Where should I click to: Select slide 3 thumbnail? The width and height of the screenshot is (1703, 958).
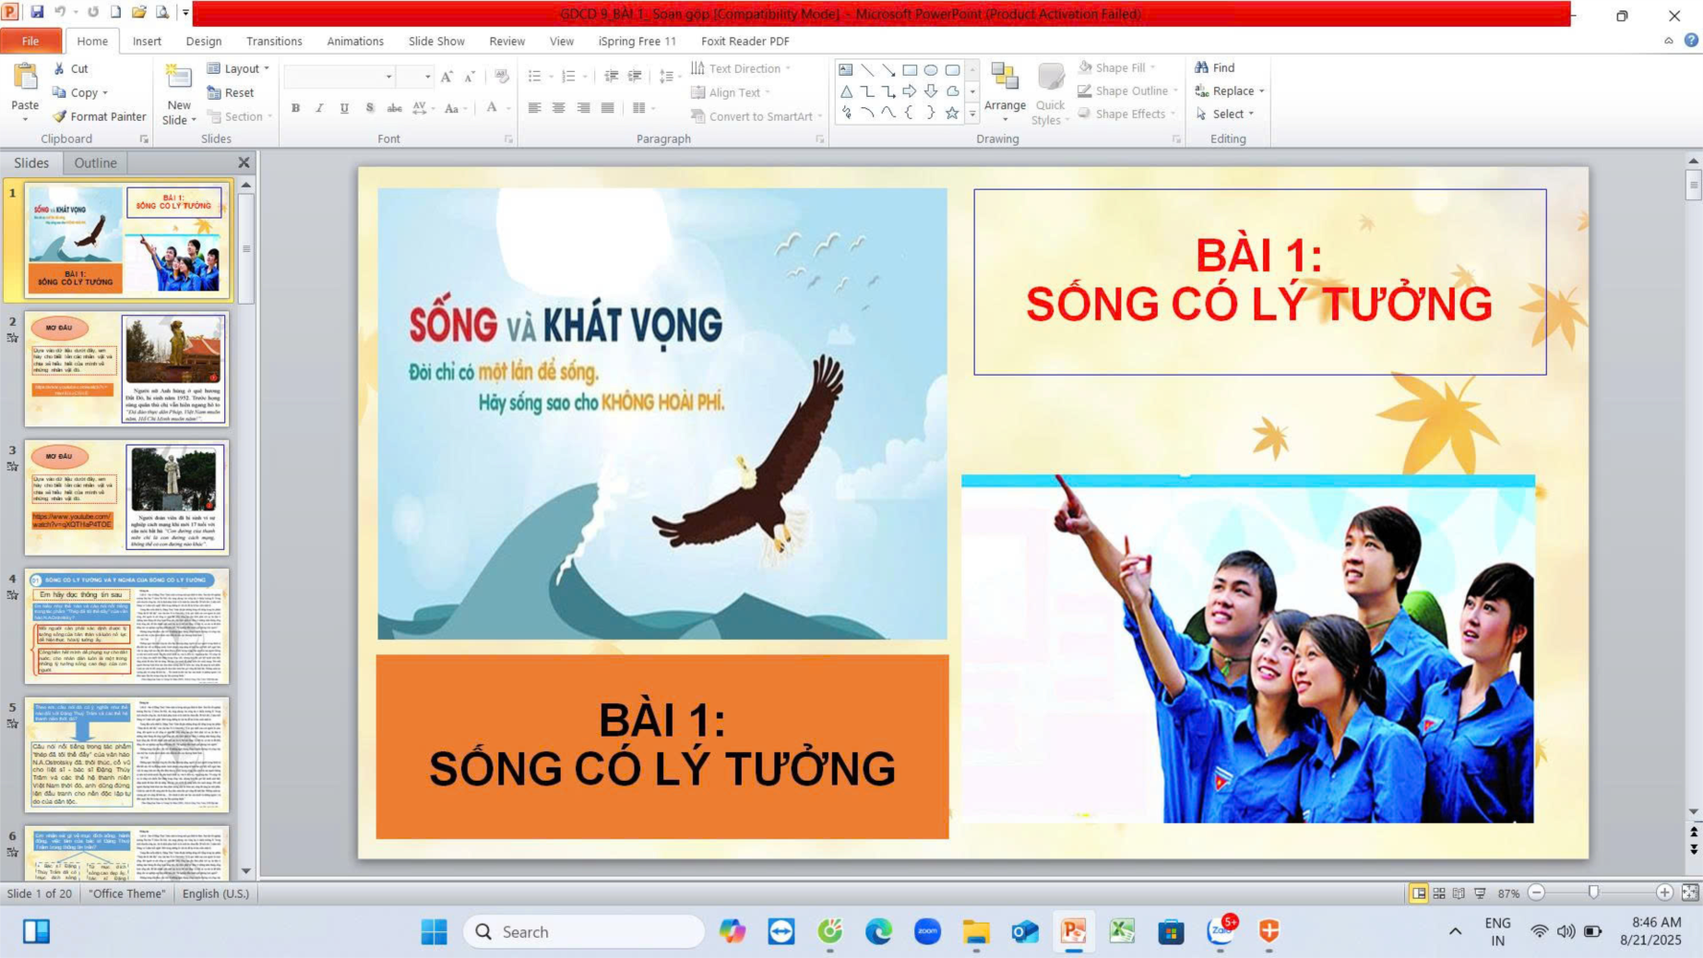click(x=126, y=497)
